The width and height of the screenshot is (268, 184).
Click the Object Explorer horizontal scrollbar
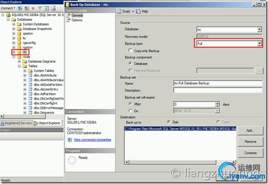pyautogui.click(x=23, y=116)
